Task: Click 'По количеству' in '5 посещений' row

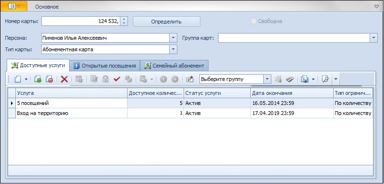Action: [x=353, y=103]
